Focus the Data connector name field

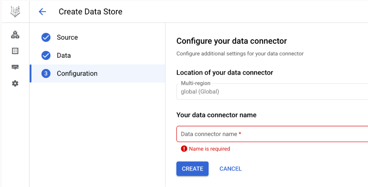272,134
